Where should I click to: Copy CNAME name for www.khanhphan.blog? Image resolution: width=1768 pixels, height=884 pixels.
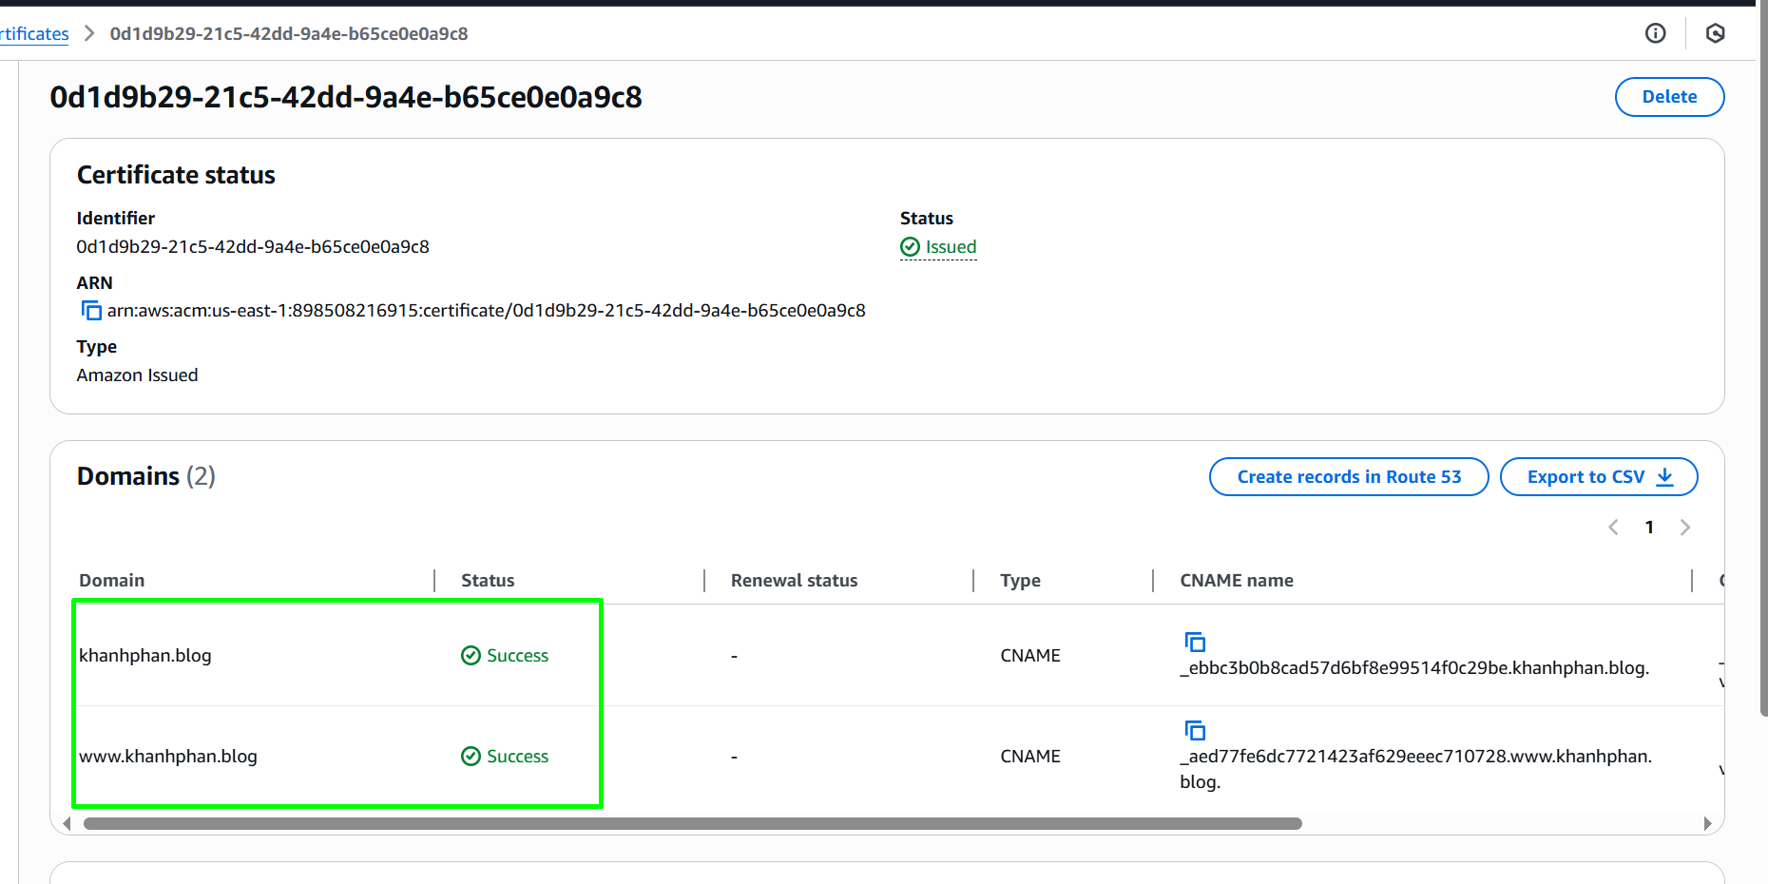click(x=1195, y=730)
